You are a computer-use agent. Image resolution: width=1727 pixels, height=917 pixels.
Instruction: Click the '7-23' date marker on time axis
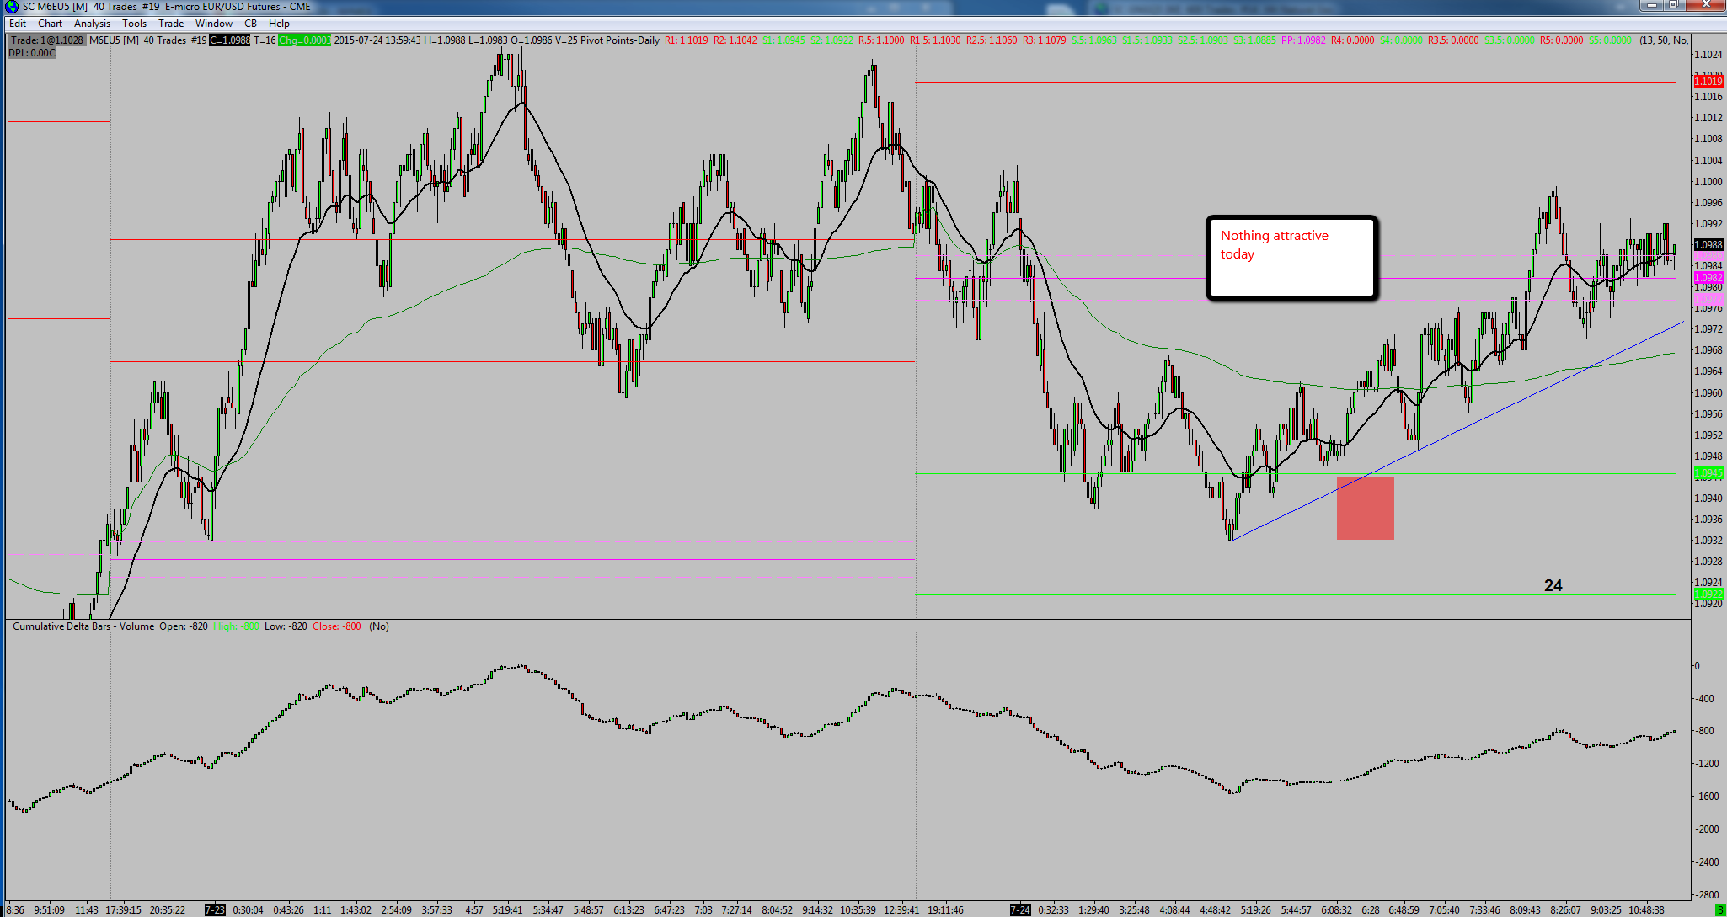(216, 909)
